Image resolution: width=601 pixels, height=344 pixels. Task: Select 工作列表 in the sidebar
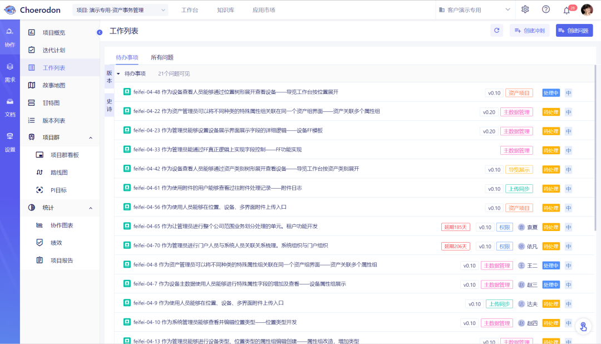tap(60, 68)
